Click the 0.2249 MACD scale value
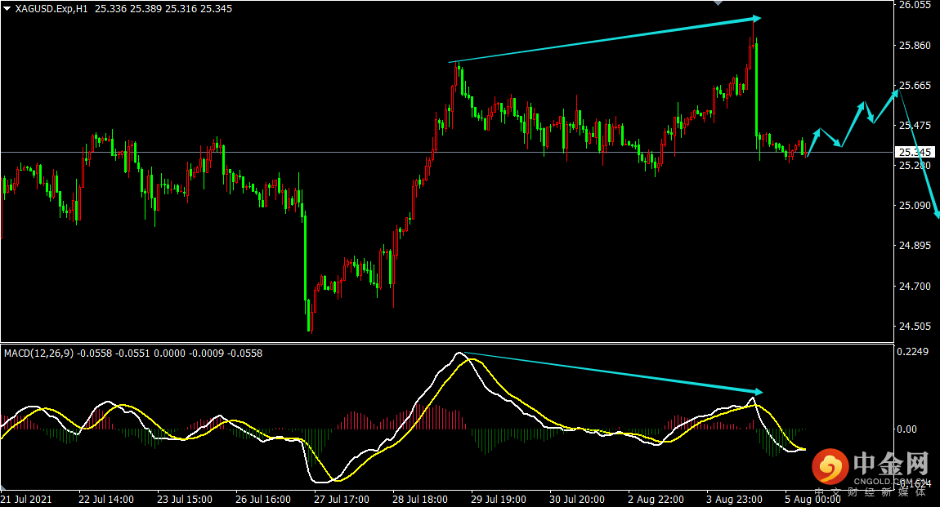The height and width of the screenshot is (507, 940). pos(912,351)
